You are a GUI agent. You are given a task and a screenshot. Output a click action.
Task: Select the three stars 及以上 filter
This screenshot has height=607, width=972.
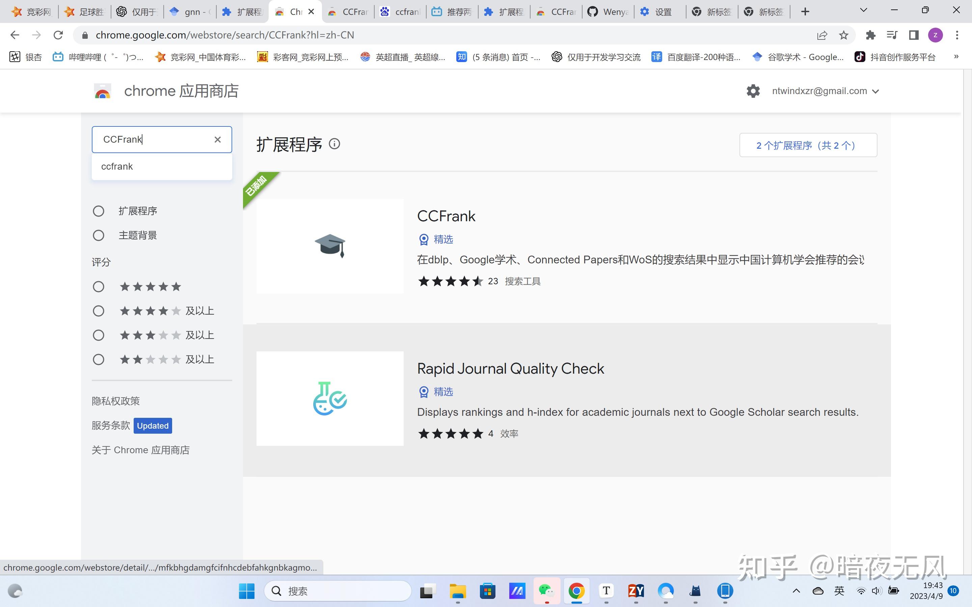(x=99, y=335)
